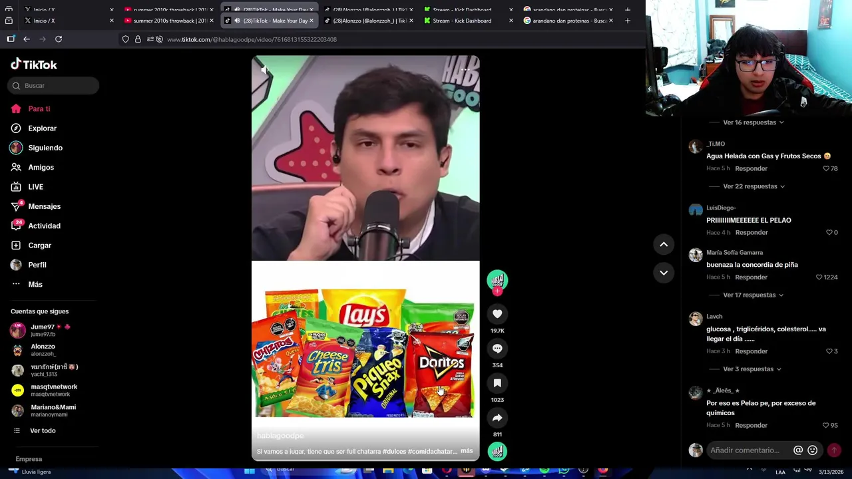Click browser back arrow
Viewport: 852px width, 479px height.
click(27, 39)
